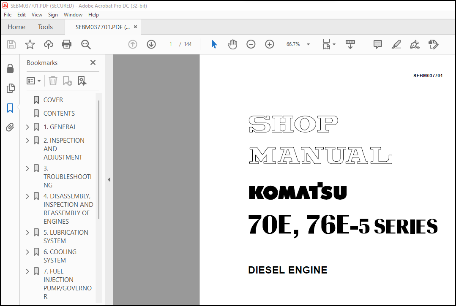
Task: Open the Fill and Sign tool
Action: [415, 44]
